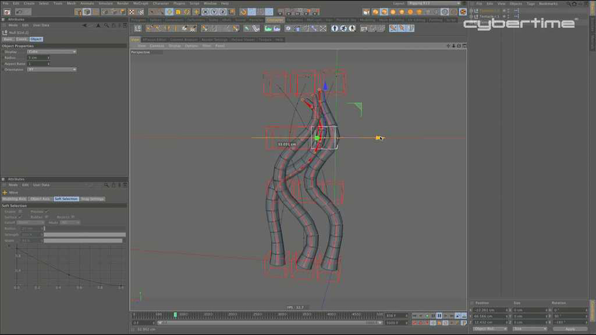Select the Rotate tool icon

[x=187, y=12]
